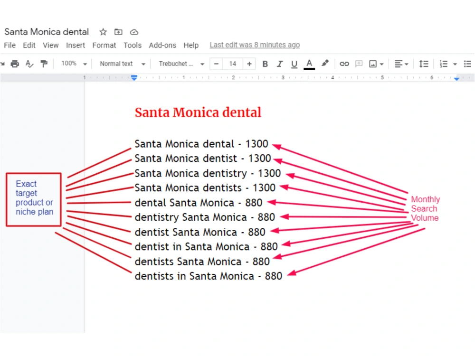Check cloud save status icon
Image resolution: width=475 pixels, height=356 pixels.
click(x=134, y=32)
